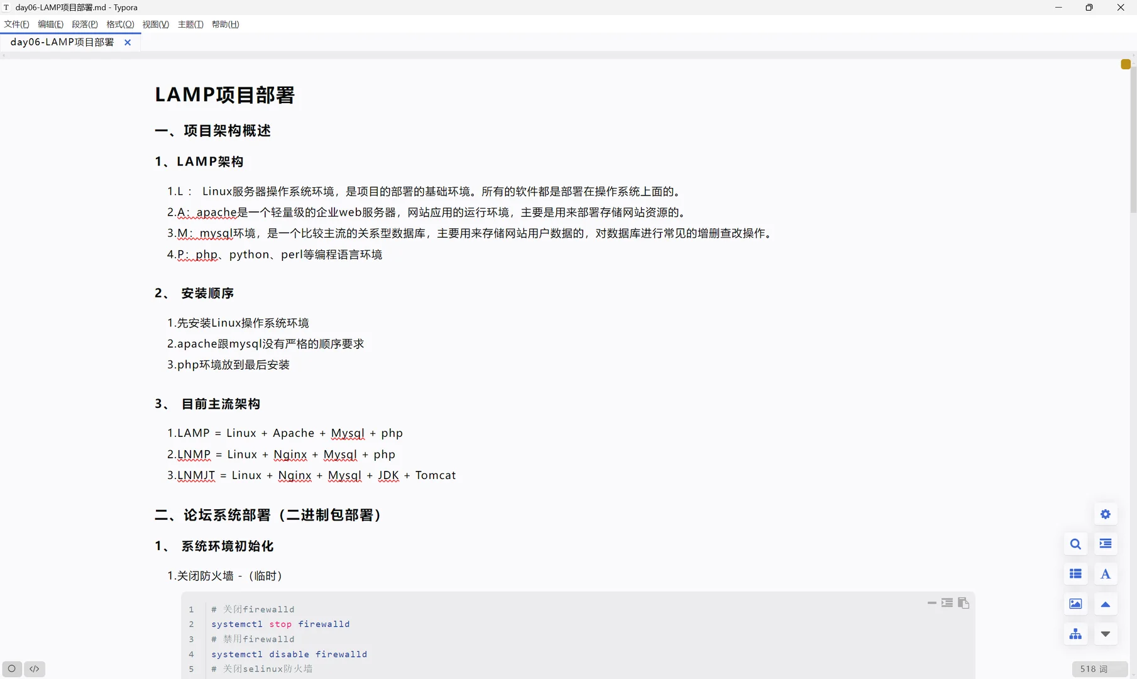Click the code comment # 关闭firewalld

point(253,609)
